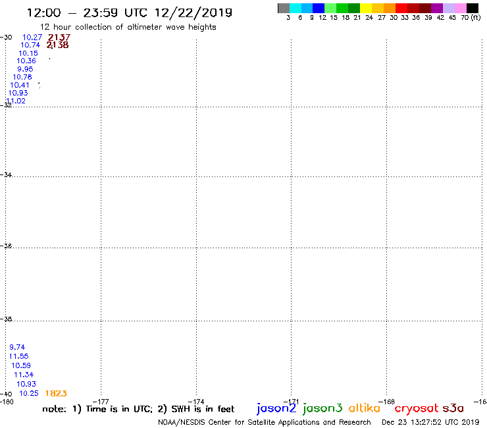Image resolution: width=487 pixels, height=428 pixels.
Task: Click the lavender swatch in the color bar
Action: [448, 9]
